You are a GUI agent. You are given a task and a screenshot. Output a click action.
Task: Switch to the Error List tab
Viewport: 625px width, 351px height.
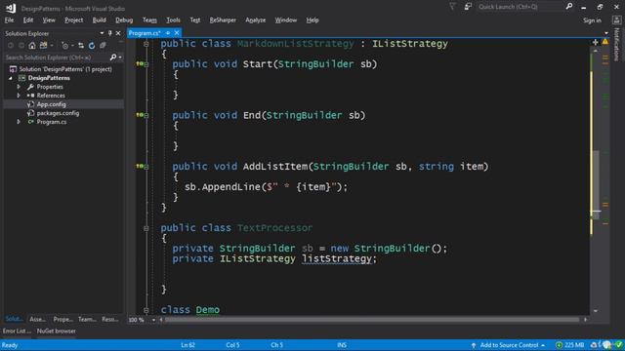point(17,331)
